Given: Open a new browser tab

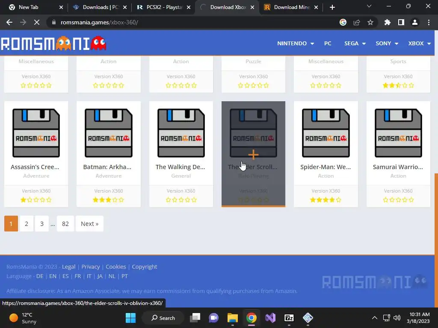Looking at the screenshot, I should [x=332, y=7].
